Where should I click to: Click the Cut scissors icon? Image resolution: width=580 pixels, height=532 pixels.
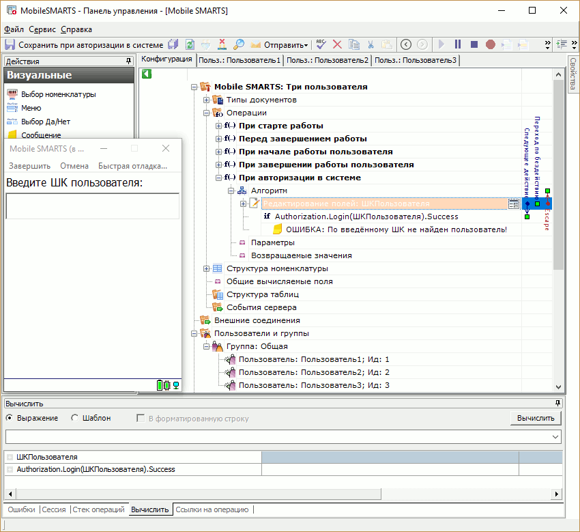tap(371, 45)
